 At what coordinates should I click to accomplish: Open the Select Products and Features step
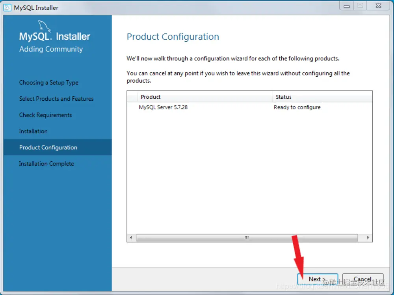(56, 99)
